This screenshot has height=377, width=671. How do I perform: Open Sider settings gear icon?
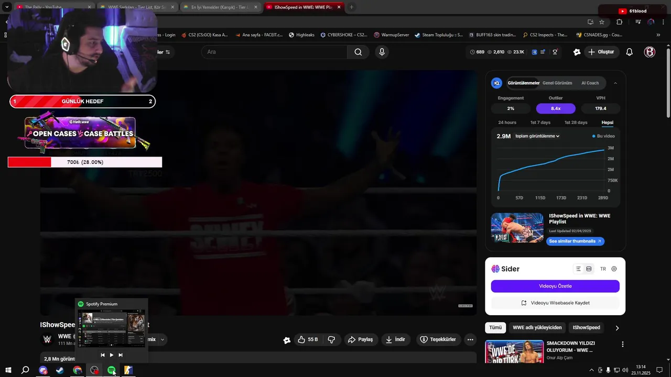coord(614,269)
